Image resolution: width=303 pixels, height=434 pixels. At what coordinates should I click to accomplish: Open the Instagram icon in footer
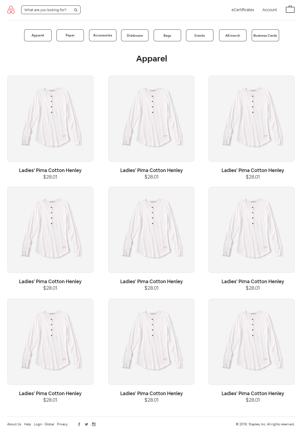pyautogui.click(x=94, y=424)
